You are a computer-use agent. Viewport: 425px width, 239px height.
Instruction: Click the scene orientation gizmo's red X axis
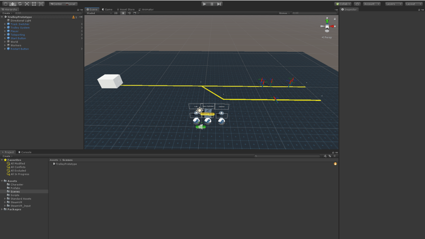click(333, 26)
